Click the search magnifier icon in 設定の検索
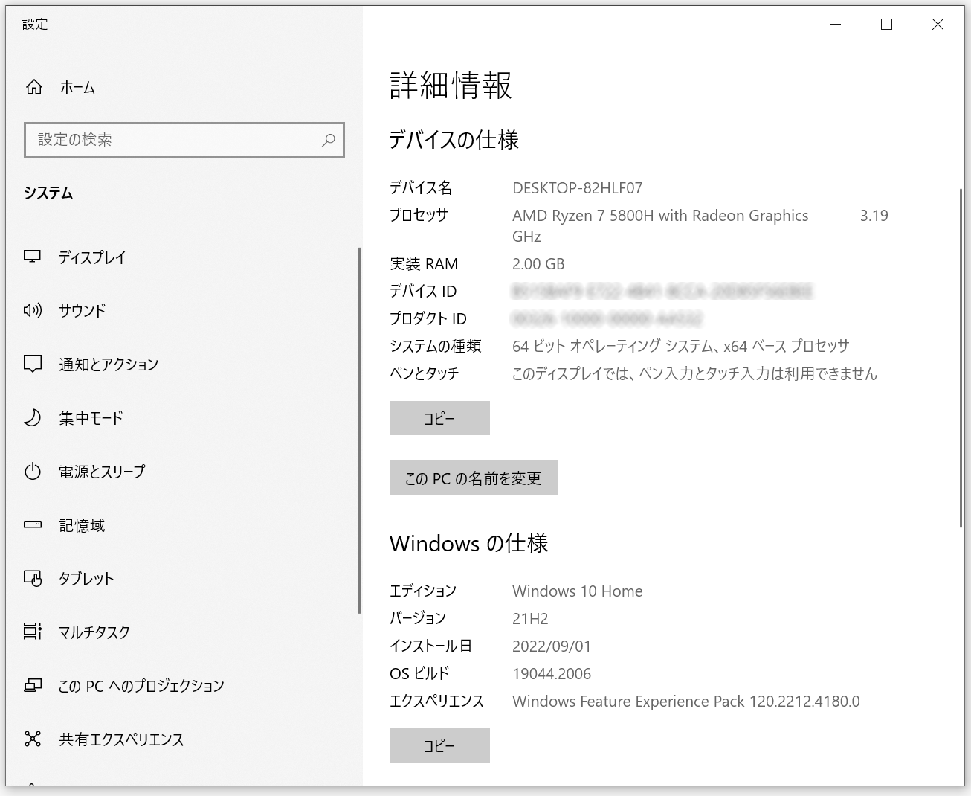The image size is (971, 796). 328,140
